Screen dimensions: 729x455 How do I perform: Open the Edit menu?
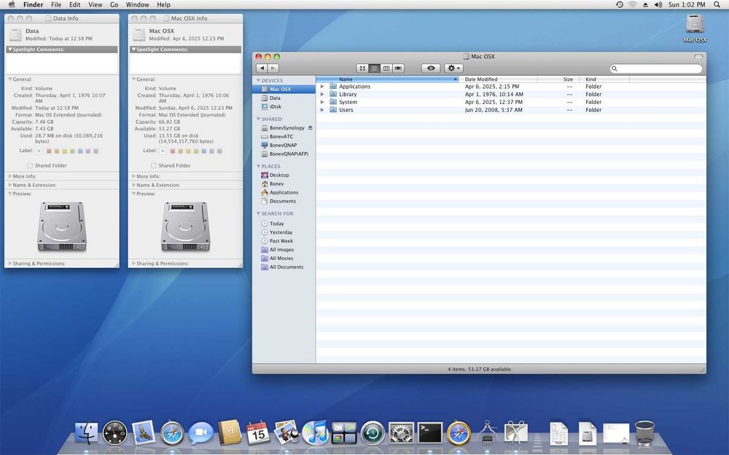pos(75,4)
